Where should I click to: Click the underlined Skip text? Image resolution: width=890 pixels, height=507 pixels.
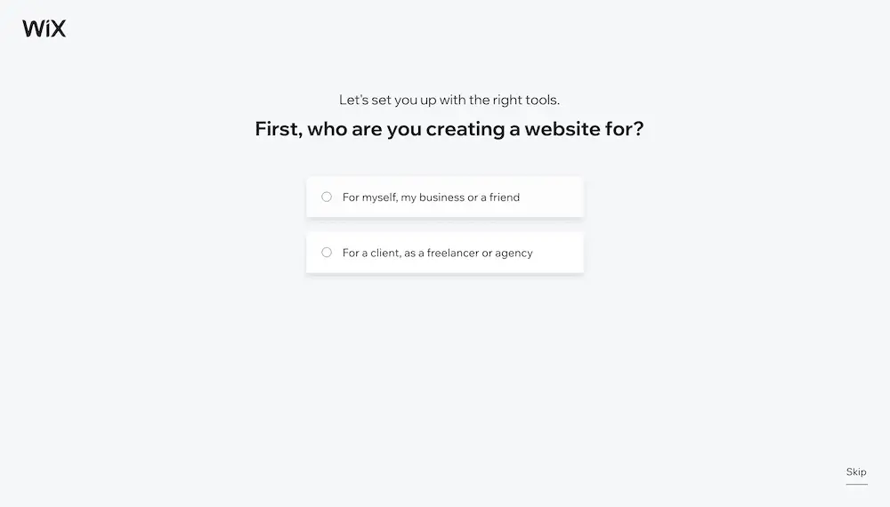click(856, 471)
